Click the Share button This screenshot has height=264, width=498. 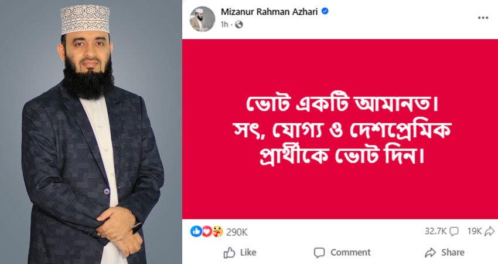444,252
